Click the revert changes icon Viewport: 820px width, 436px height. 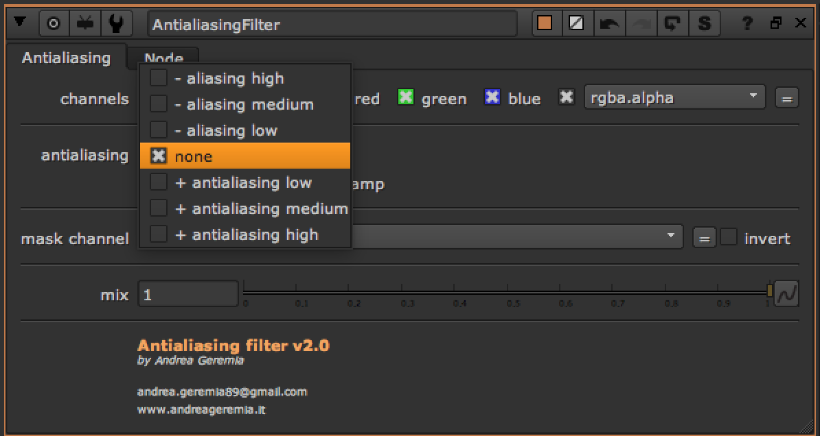671,23
